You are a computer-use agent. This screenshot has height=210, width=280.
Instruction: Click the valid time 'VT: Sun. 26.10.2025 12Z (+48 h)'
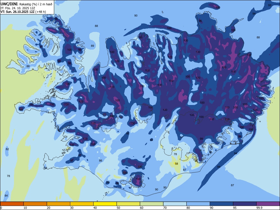click(x=23, y=12)
